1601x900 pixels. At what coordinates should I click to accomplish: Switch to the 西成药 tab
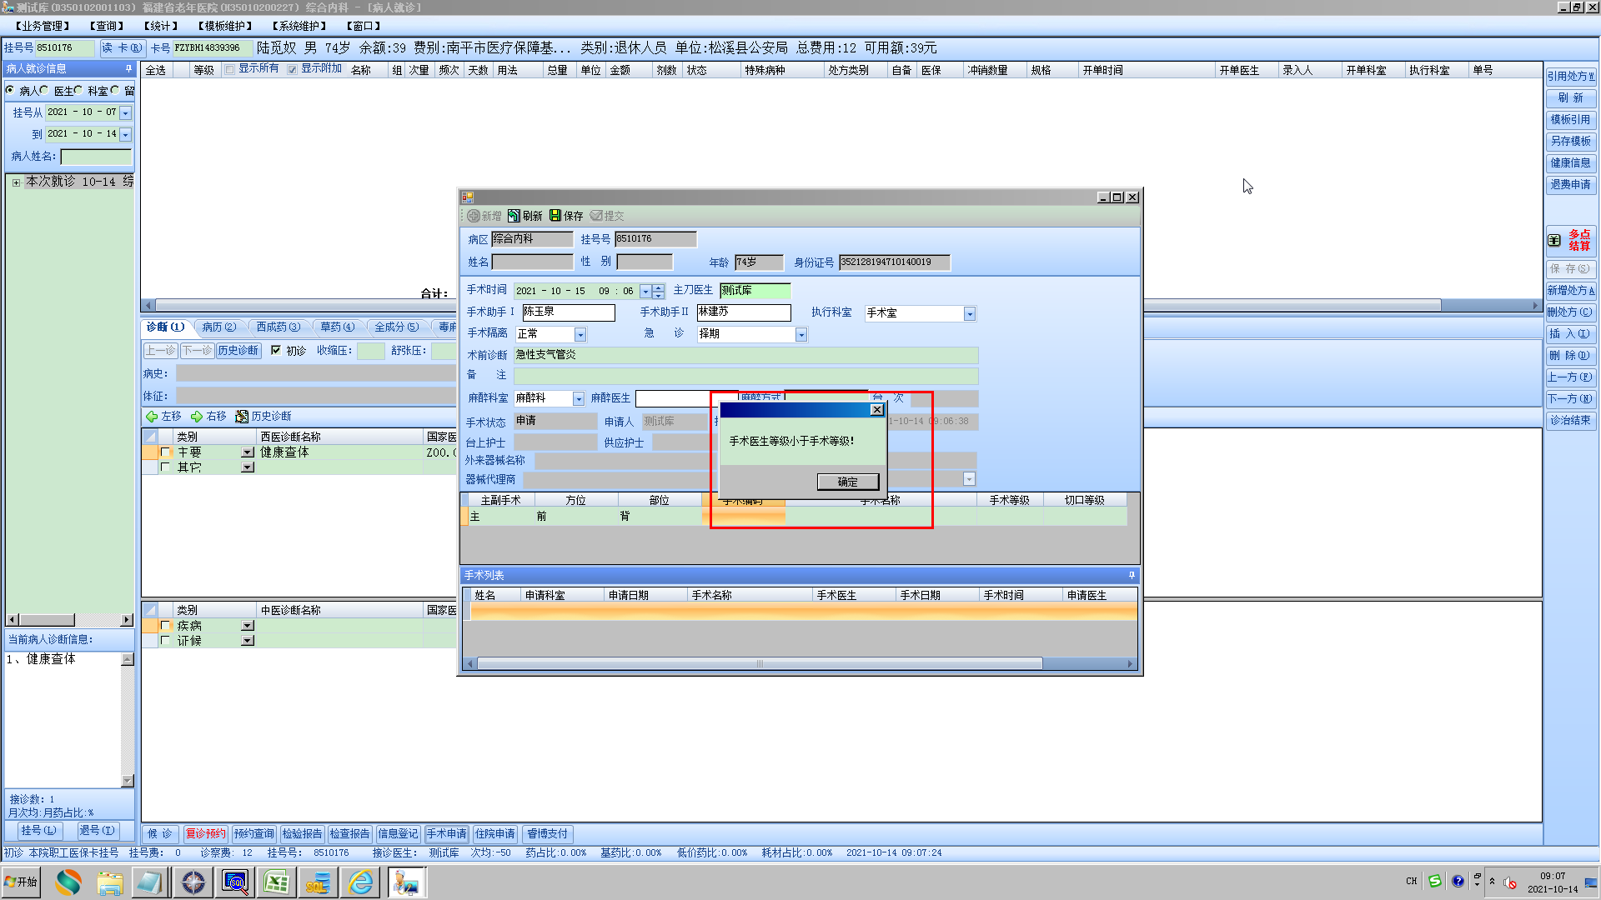(x=277, y=327)
